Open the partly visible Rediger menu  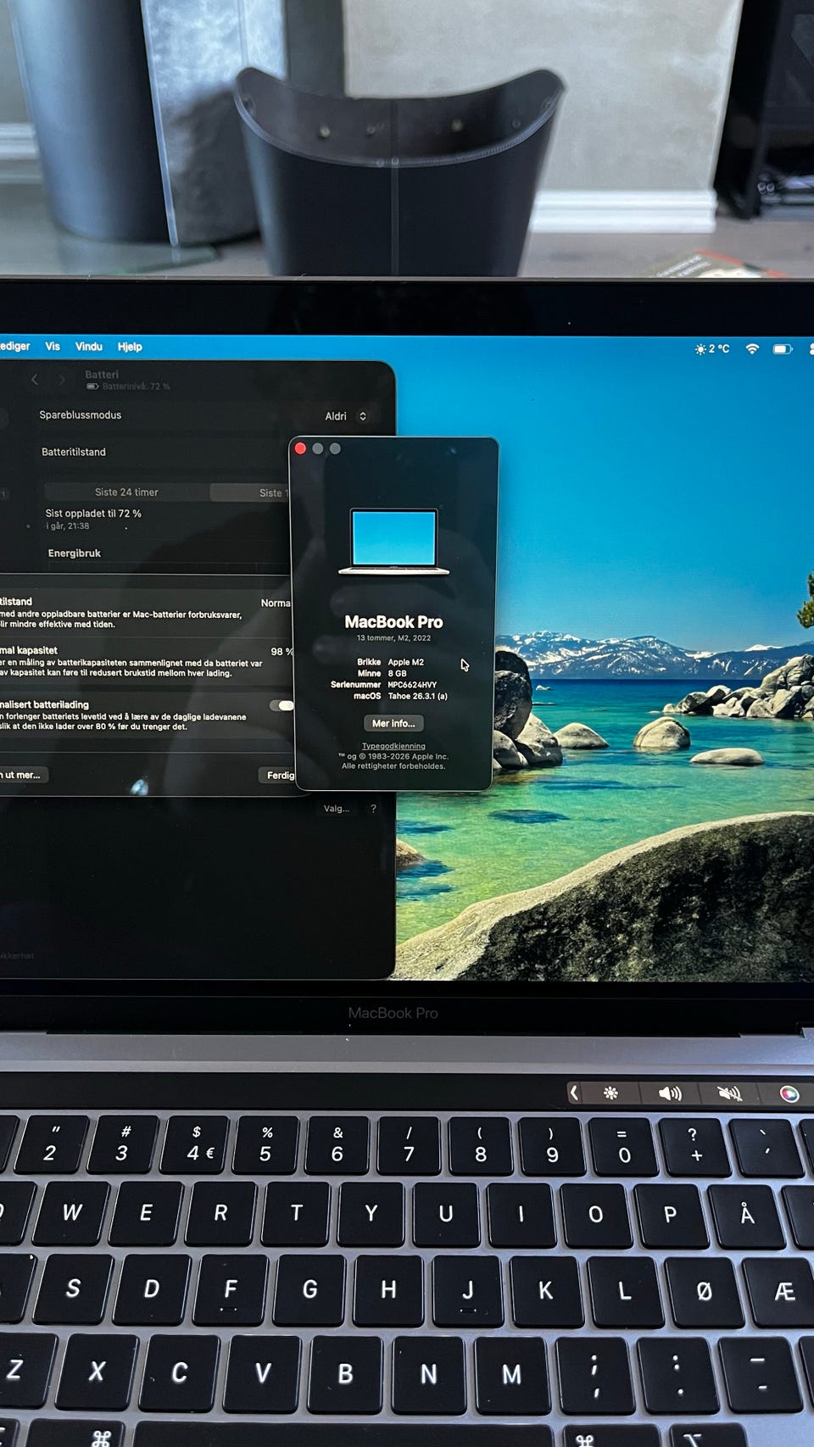14,346
